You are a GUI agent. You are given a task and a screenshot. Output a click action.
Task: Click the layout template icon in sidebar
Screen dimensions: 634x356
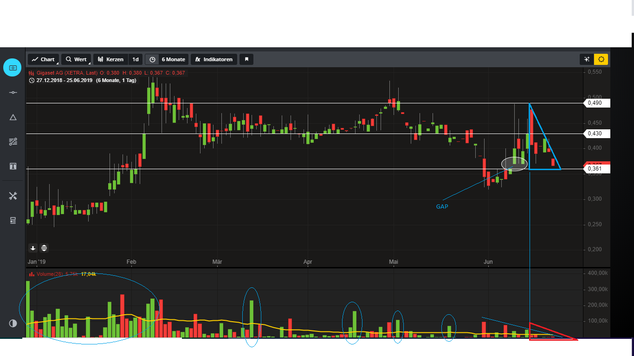click(13, 221)
